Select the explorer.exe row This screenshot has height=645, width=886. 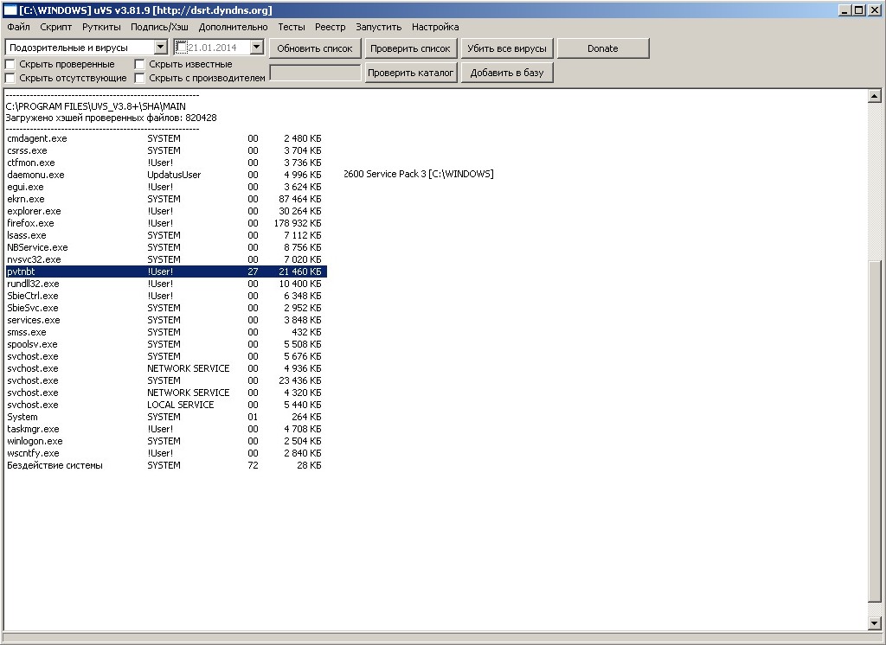pyautogui.click(x=165, y=211)
